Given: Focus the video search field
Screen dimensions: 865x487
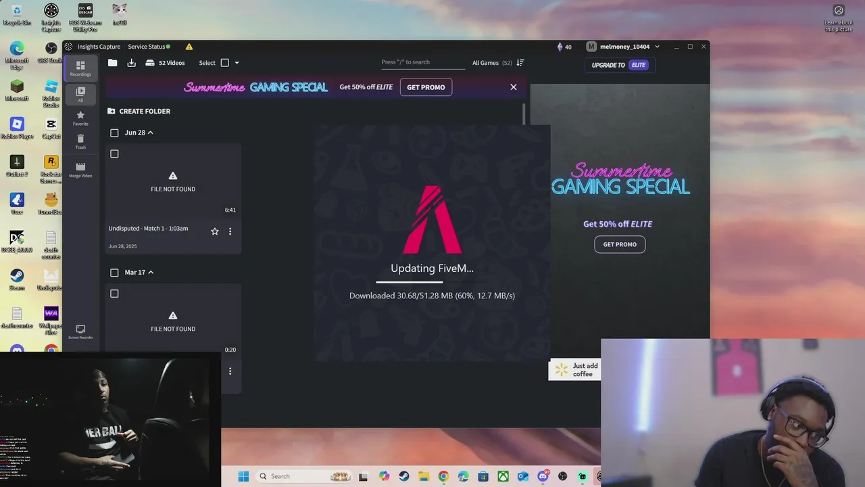Looking at the screenshot, I should coord(422,62).
